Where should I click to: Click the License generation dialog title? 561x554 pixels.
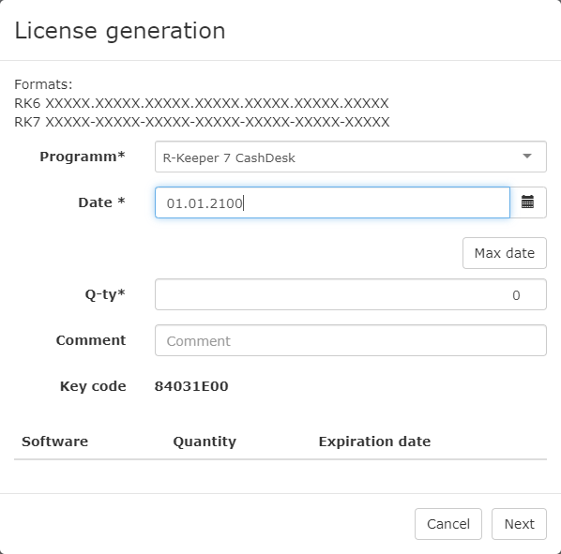tap(120, 31)
